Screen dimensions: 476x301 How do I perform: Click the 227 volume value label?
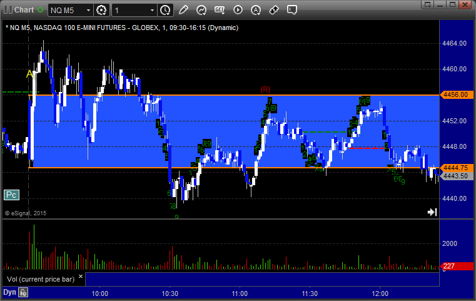456,267
